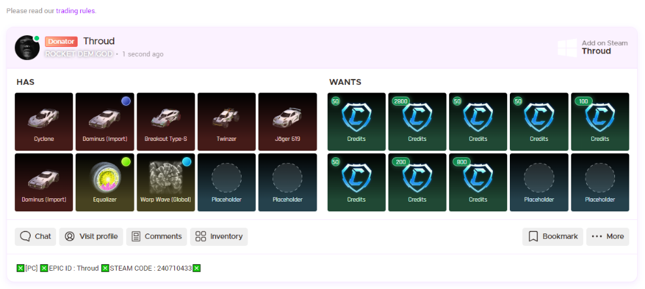Image resolution: width=645 pixels, height=289 pixels.
Task: Expand the More options menu
Action: (x=608, y=236)
